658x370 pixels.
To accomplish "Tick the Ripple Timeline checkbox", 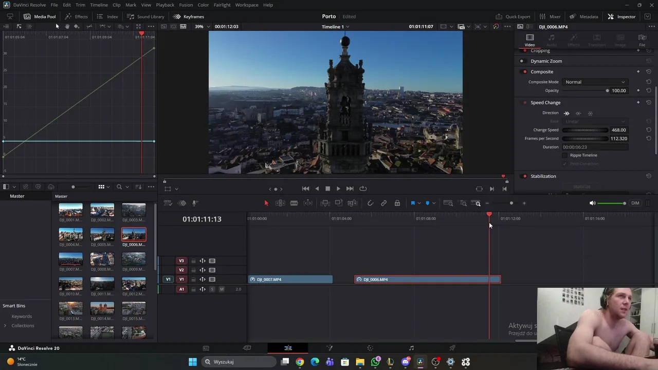I will 565,155.
